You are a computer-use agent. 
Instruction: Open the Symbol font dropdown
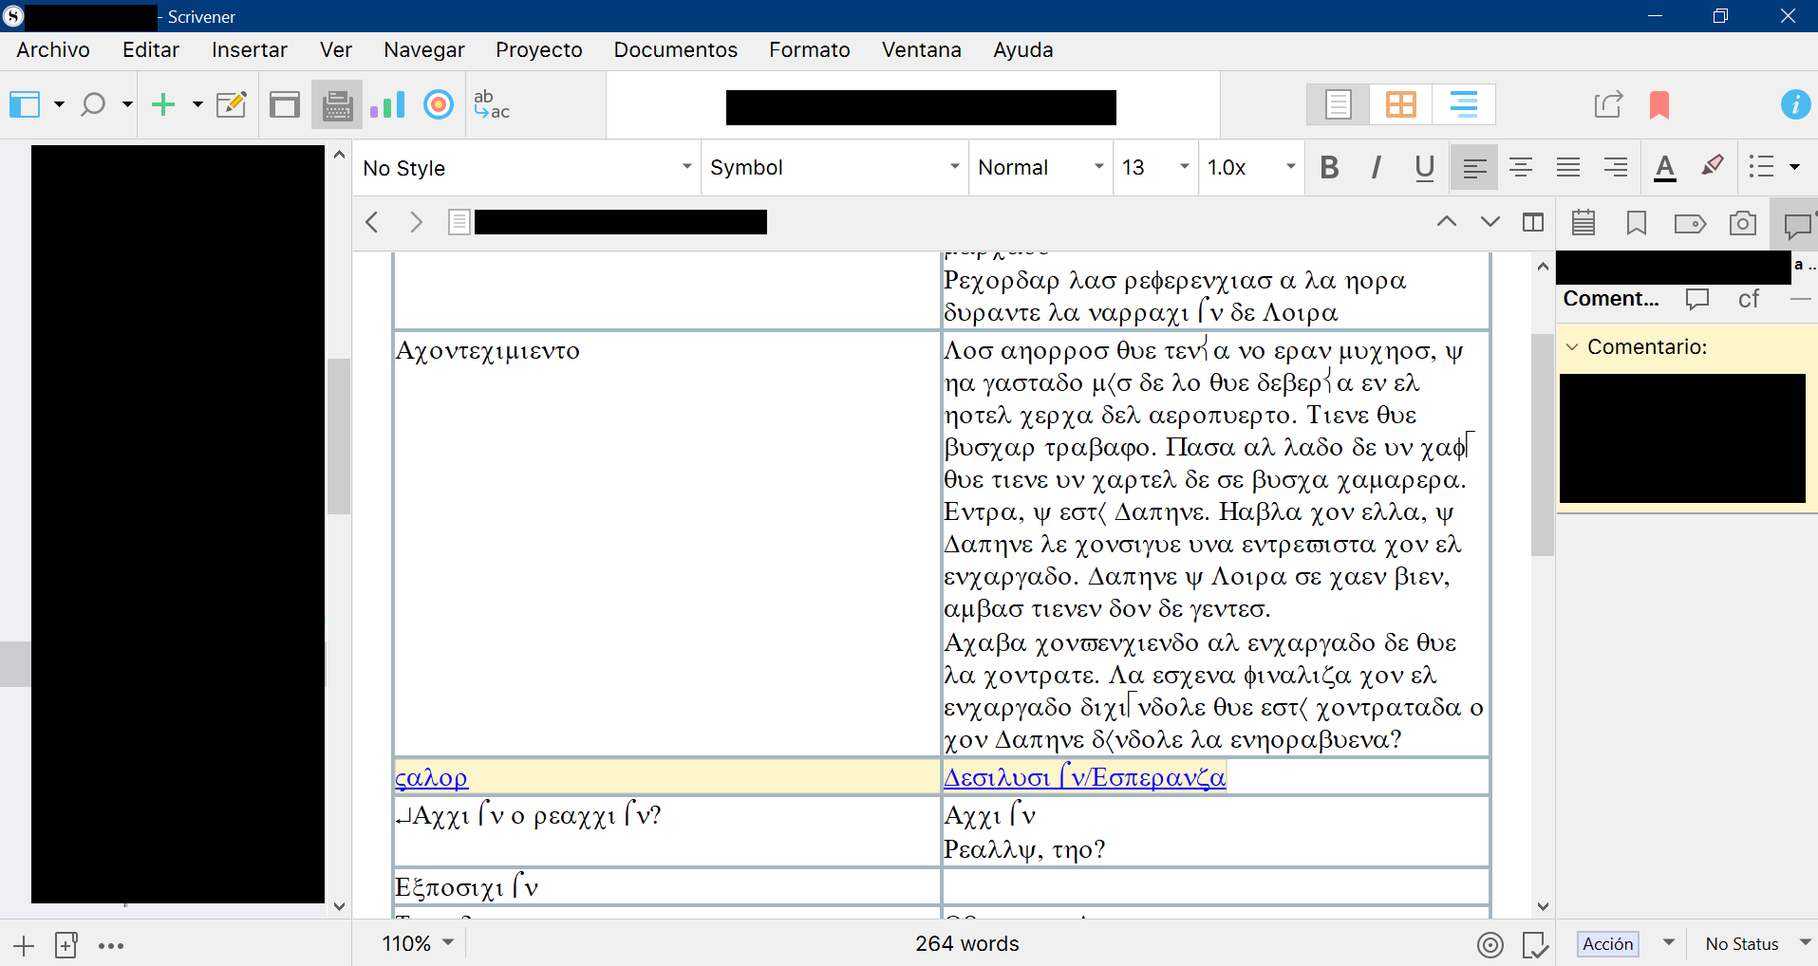(834, 168)
